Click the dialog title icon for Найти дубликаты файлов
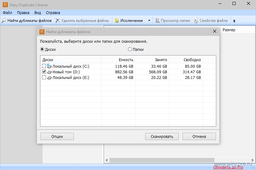This screenshot has height=170, width=256. click(x=42, y=32)
